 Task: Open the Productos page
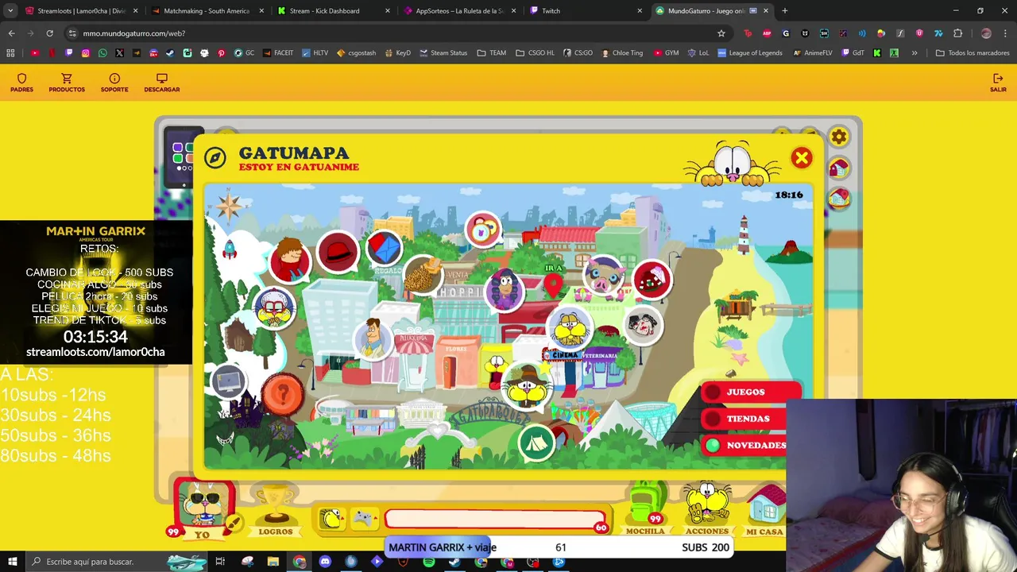pos(67,83)
